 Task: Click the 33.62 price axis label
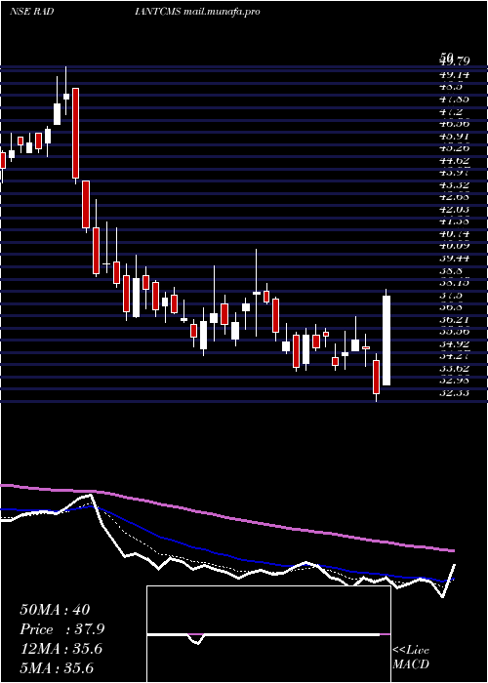[454, 369]
